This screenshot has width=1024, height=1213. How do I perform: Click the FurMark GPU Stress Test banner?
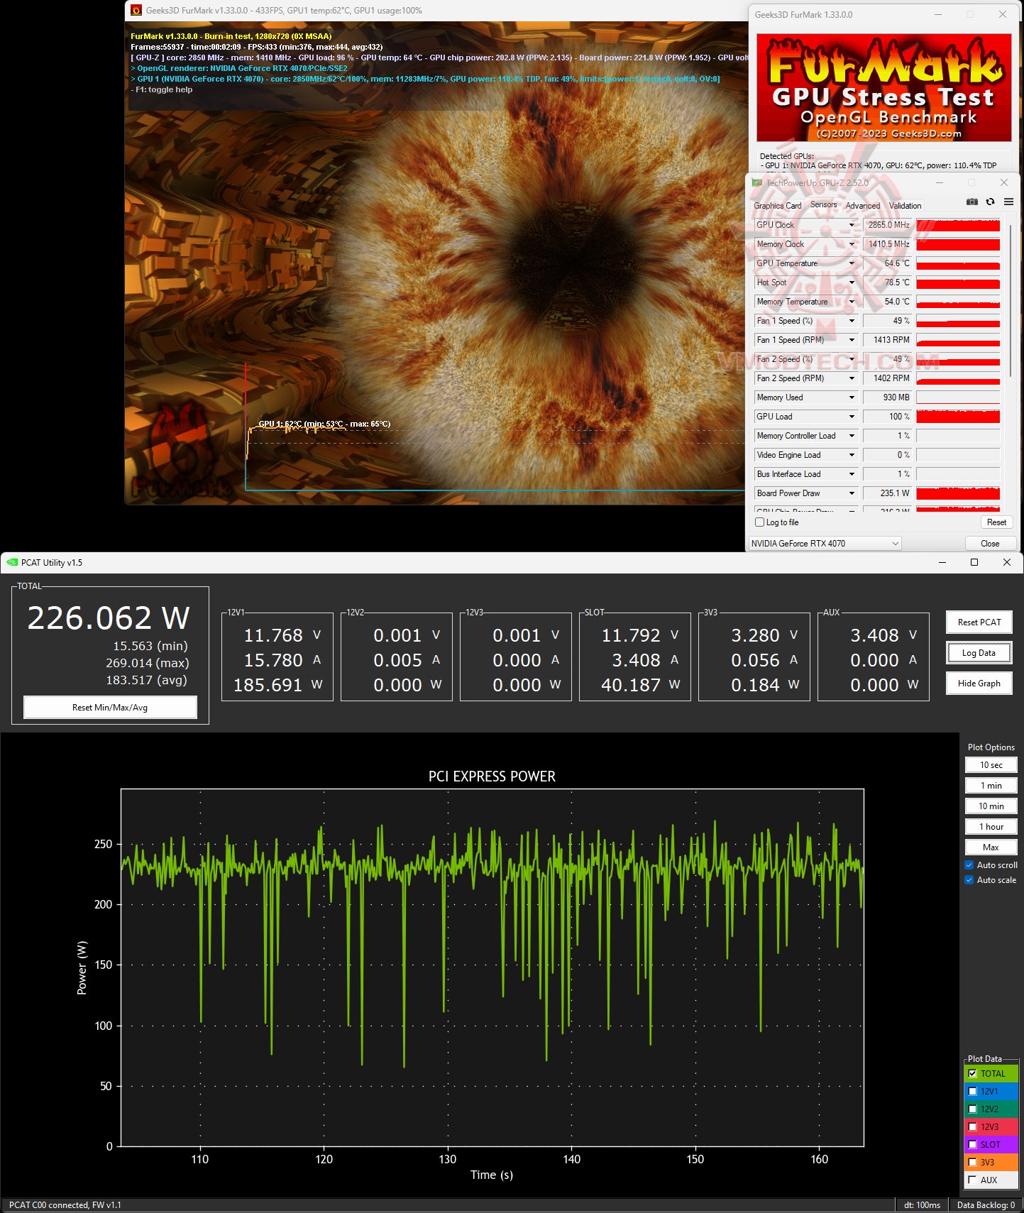[883, 87]
